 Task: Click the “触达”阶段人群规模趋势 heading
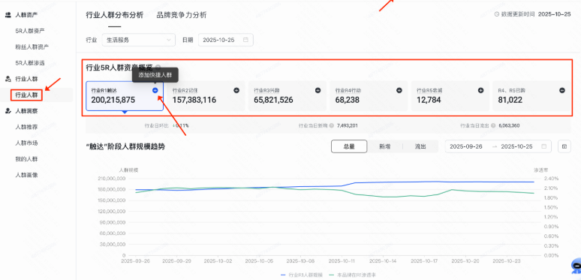pyautogui.click(x=125, y=146)
